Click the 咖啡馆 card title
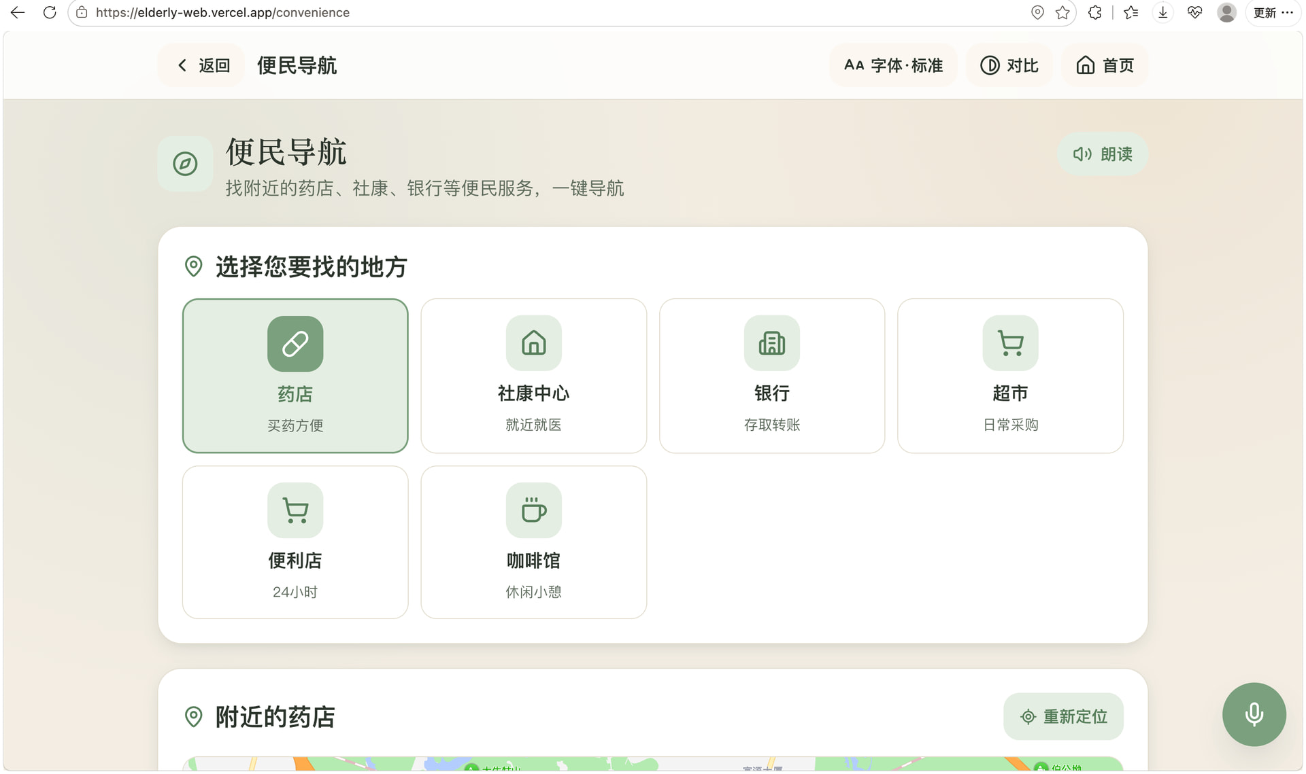This screenshot has width=1306, height=774. [x=534, y=561]
